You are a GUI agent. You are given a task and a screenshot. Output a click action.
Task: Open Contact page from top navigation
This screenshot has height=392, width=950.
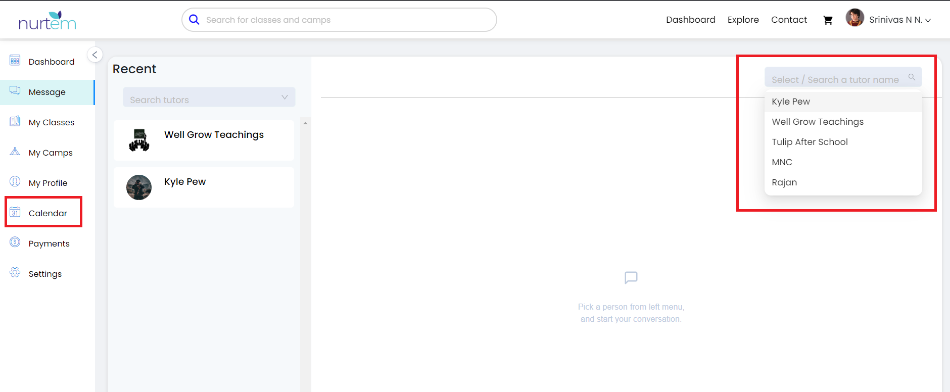click(x=789, y=20)
